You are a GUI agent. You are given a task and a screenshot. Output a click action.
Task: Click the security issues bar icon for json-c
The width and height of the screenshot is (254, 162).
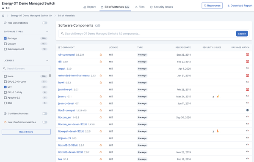coord(218,96)
